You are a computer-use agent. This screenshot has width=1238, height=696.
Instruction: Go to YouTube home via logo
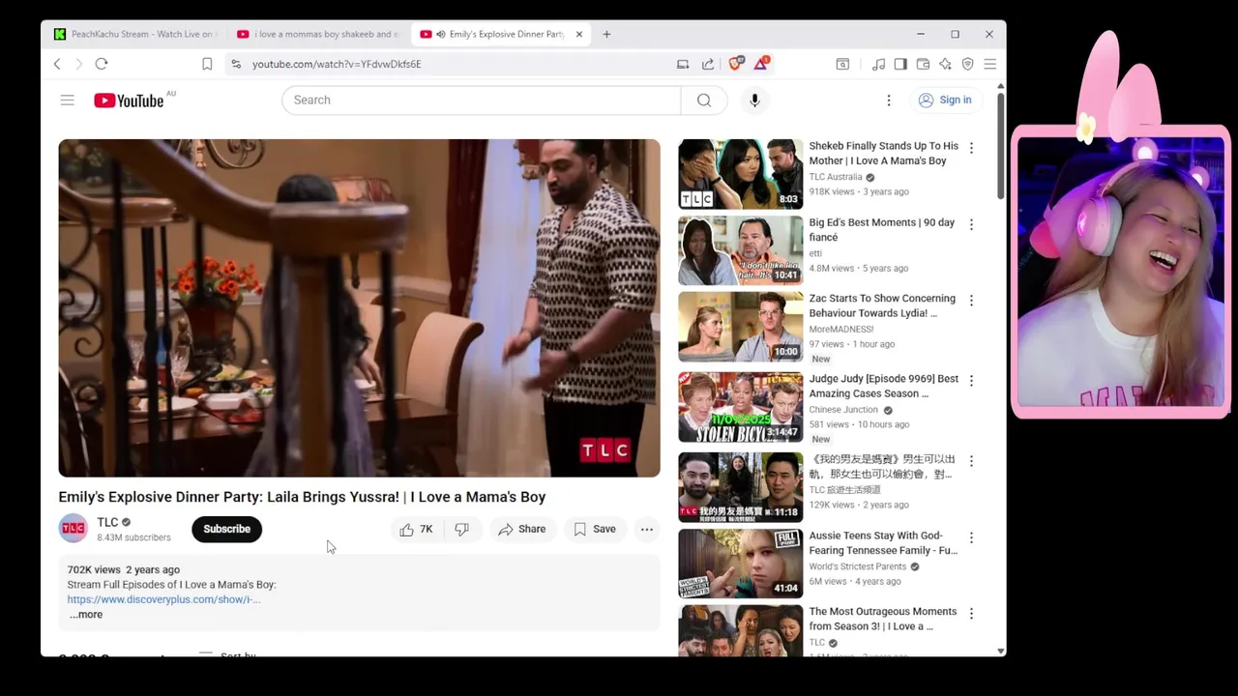point(129,101)
